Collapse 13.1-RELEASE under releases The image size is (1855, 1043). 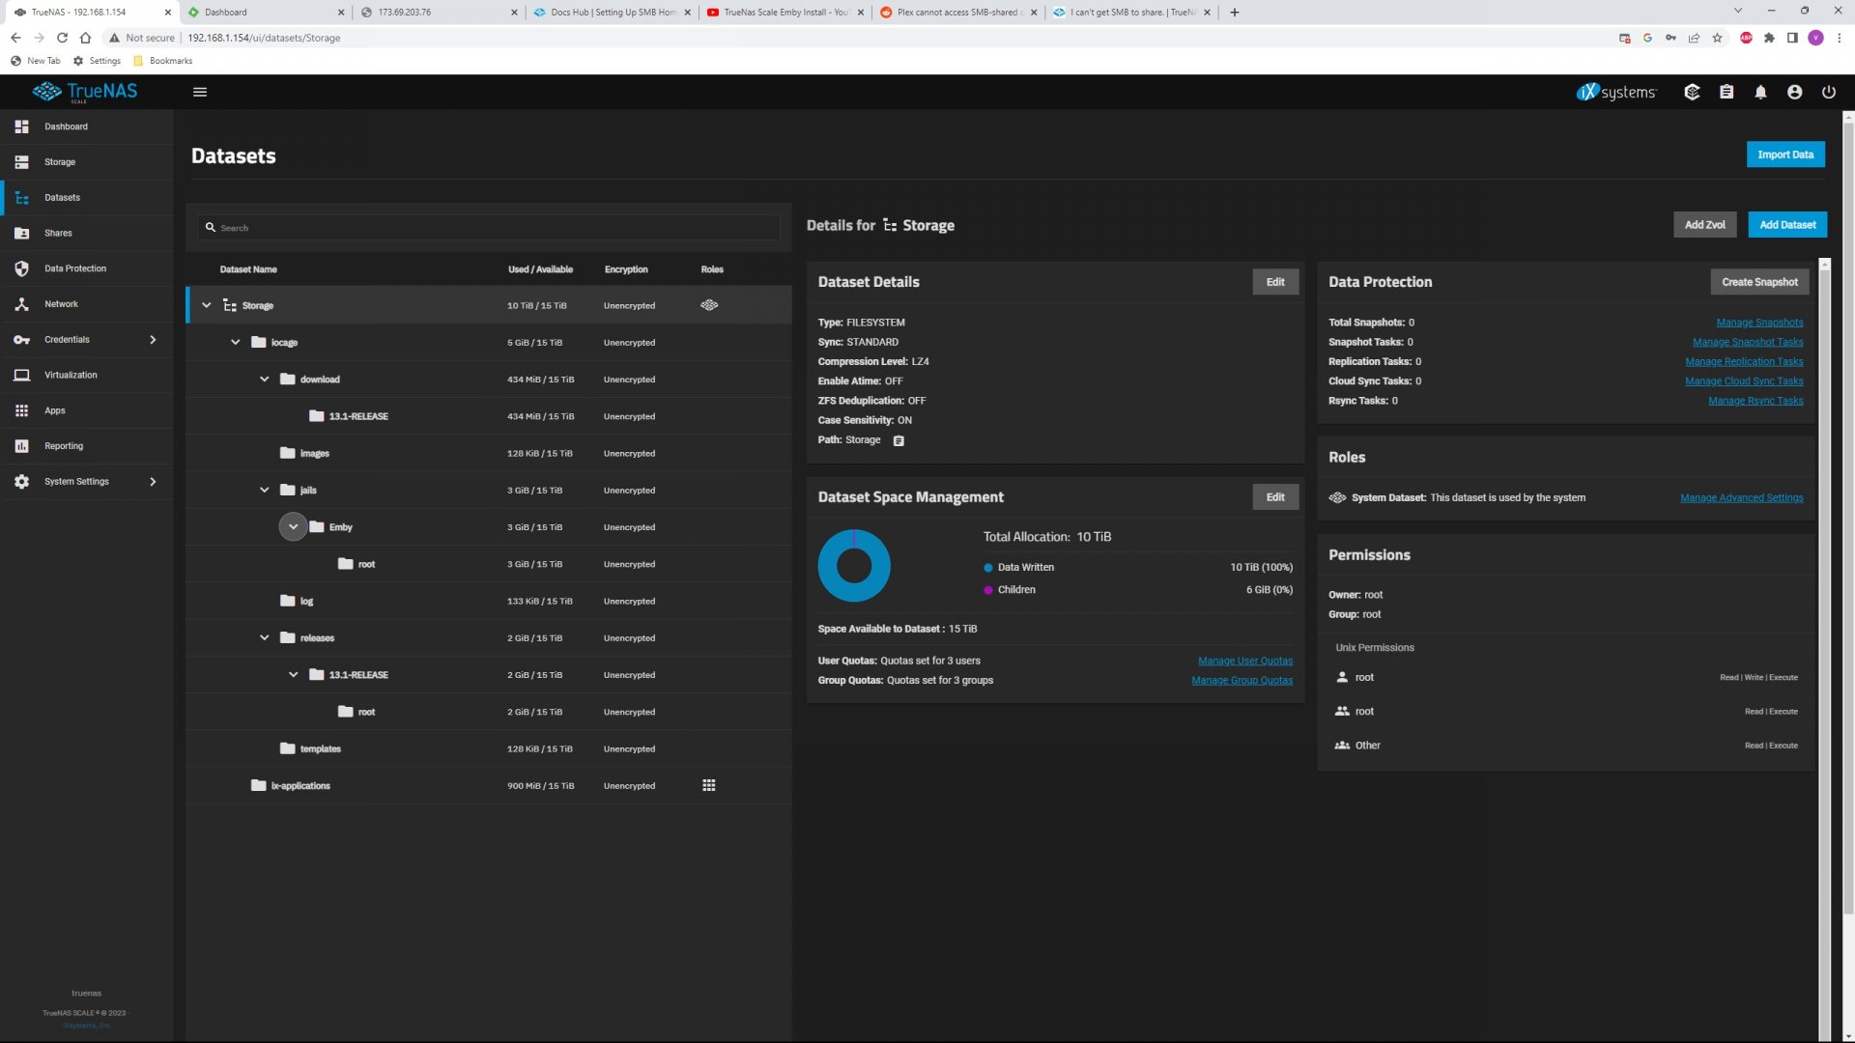pos(293,674)
